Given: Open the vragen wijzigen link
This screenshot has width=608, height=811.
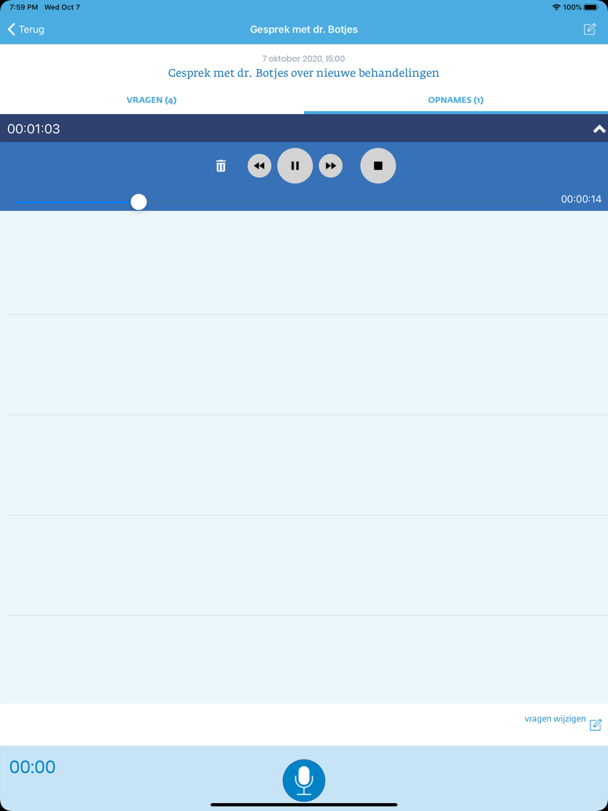Looking at the screenshot, I should pos(555,719).
